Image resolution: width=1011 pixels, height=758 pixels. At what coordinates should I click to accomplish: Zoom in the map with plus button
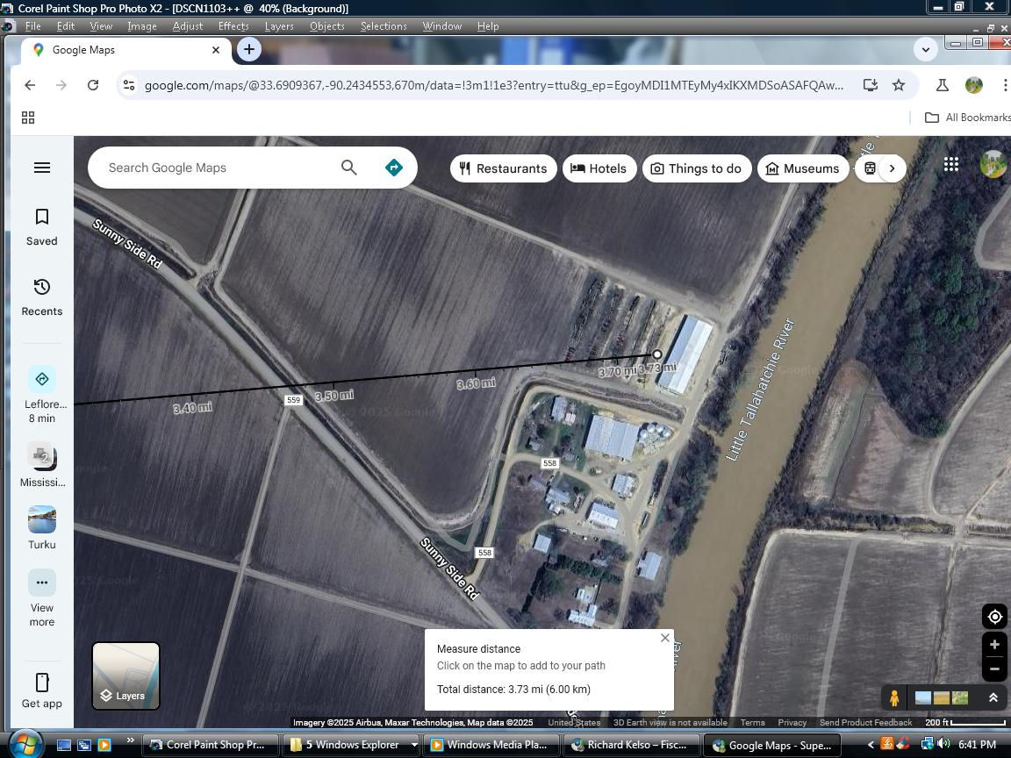994,645
